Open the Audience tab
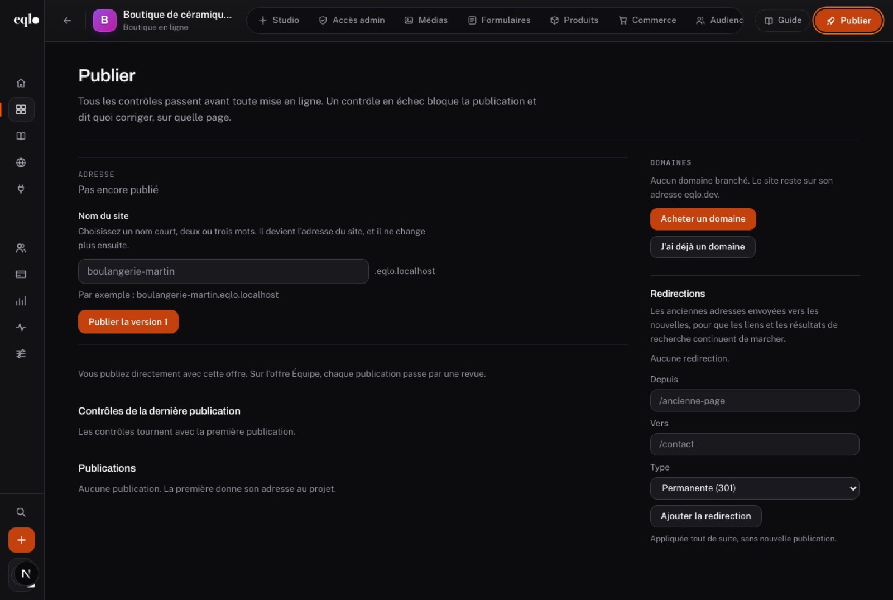The height and width of the screenshot is (600, 893). pos(719,20)
